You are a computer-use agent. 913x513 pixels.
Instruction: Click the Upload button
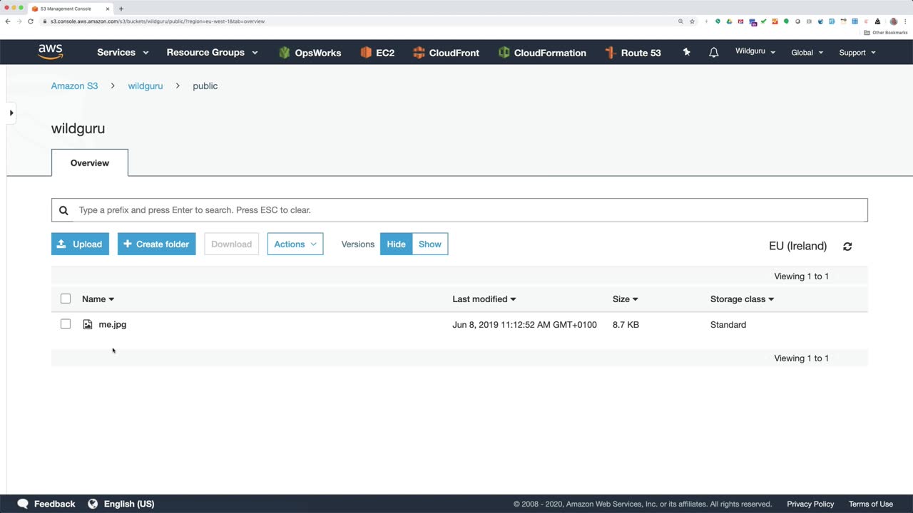coord(80,244)
